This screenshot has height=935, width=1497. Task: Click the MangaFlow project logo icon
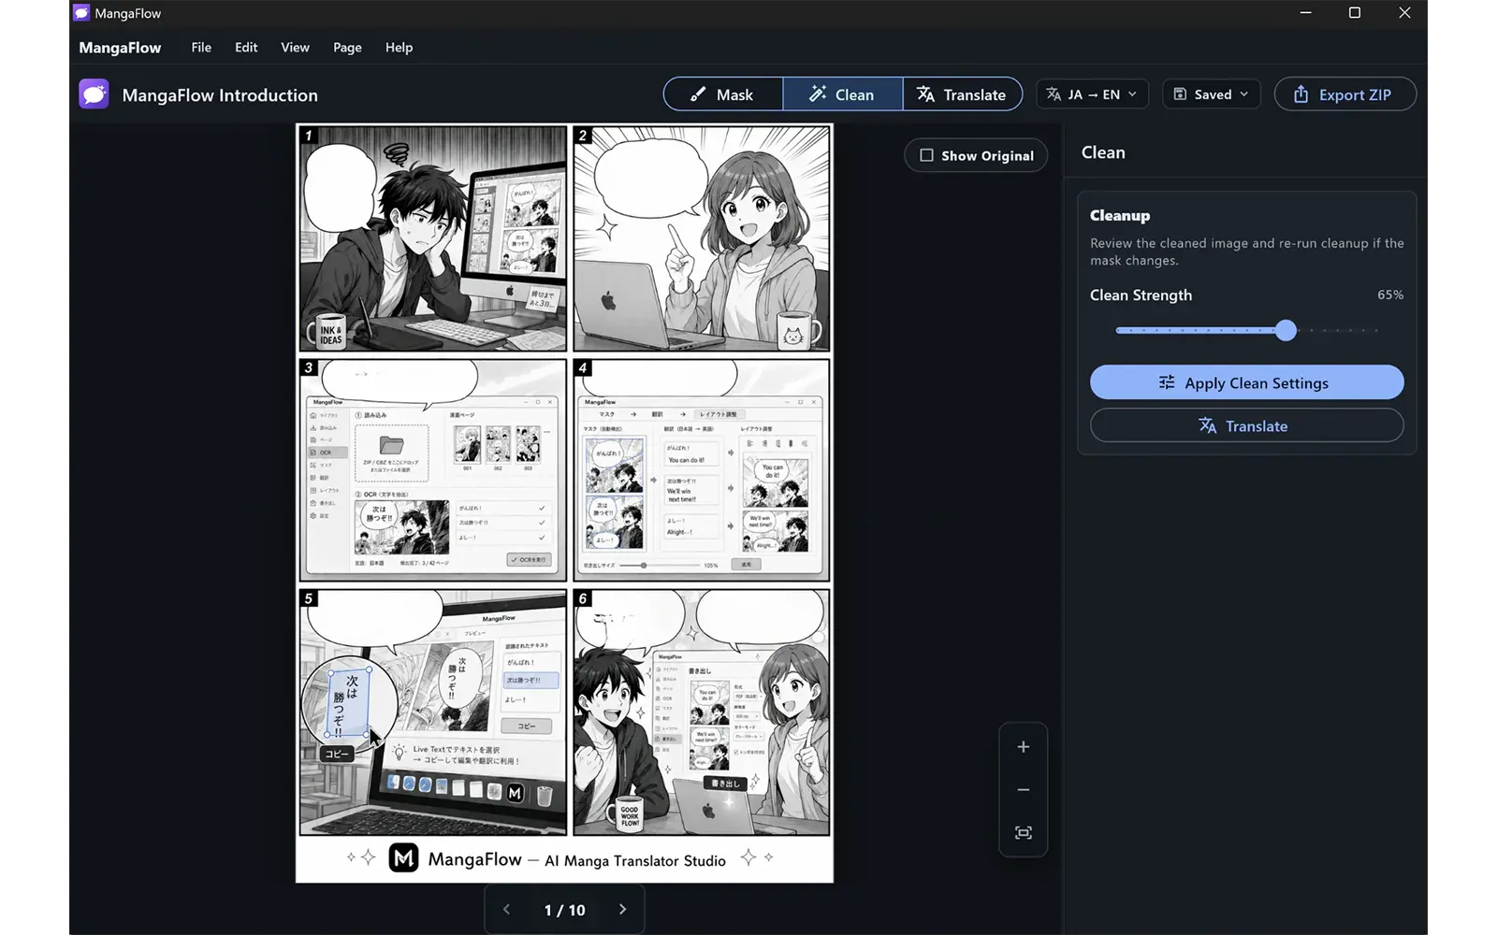94,94
